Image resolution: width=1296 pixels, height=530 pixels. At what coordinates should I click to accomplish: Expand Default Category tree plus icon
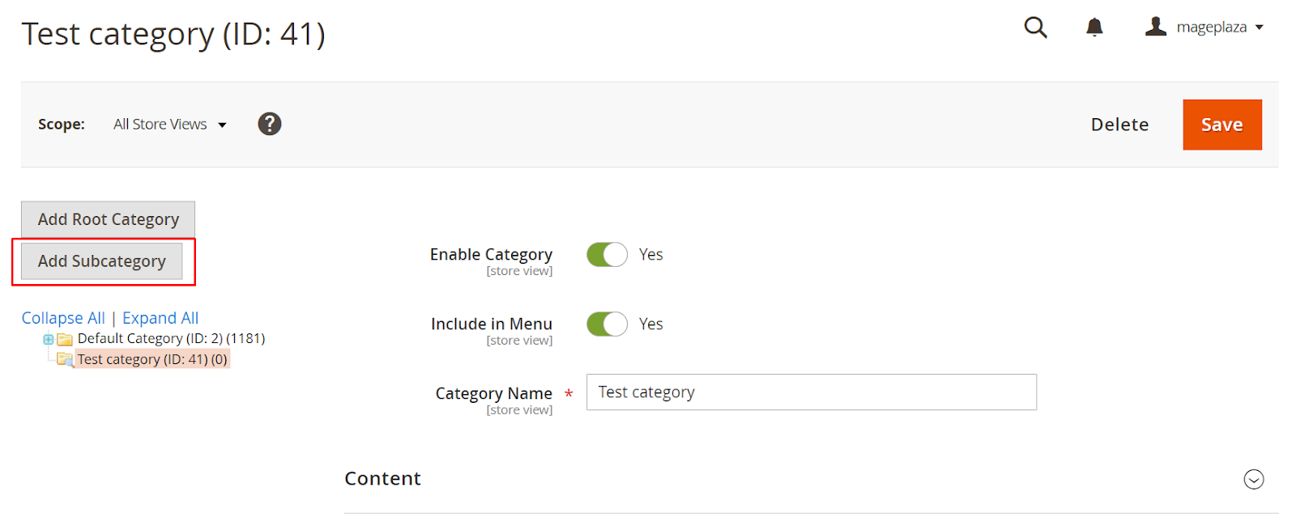point(49,339)
